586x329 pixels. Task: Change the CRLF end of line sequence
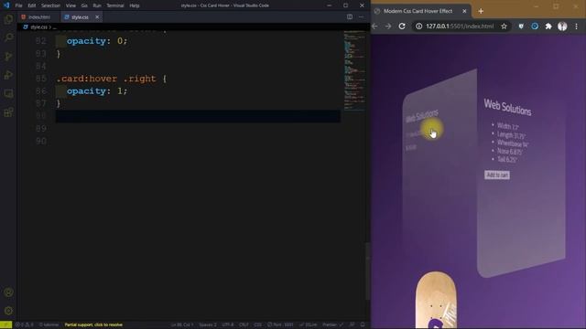pos(244,325)
